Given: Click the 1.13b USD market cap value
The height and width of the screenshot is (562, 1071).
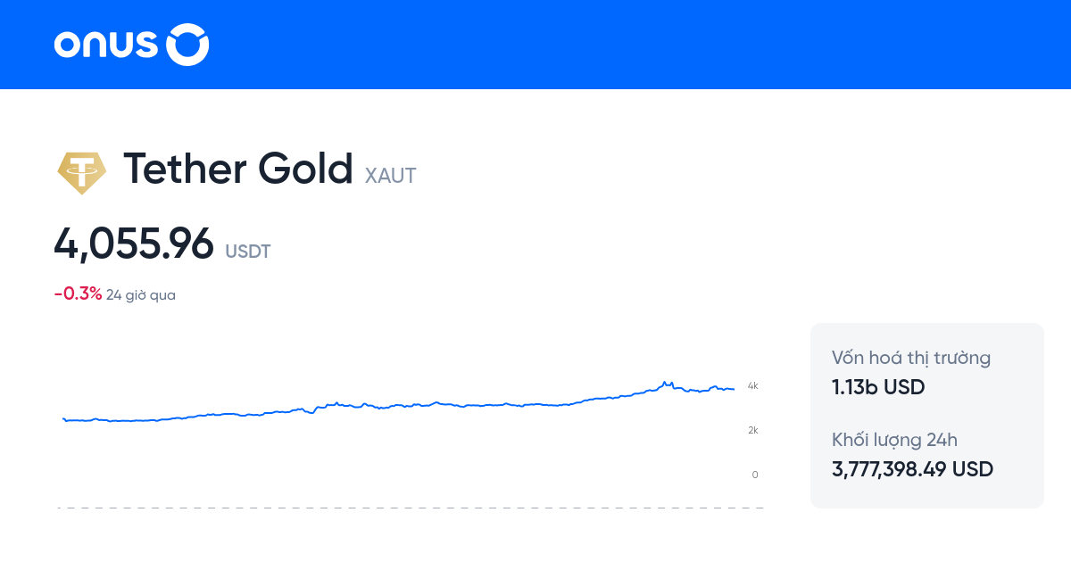Looking at the screenshot, I should click(x=878, y=387).
